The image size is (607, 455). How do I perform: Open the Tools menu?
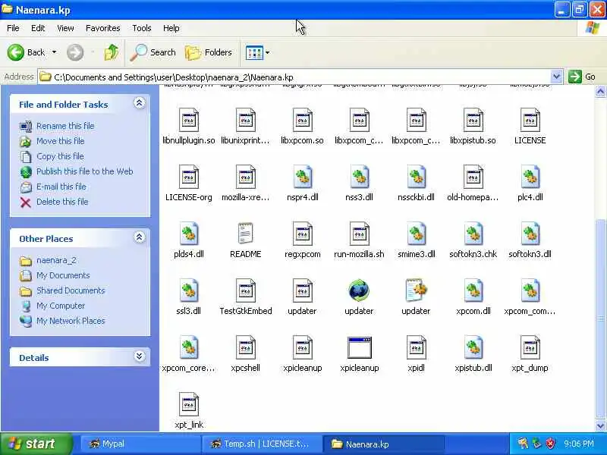pyautogui.click(x=142, y=28)
